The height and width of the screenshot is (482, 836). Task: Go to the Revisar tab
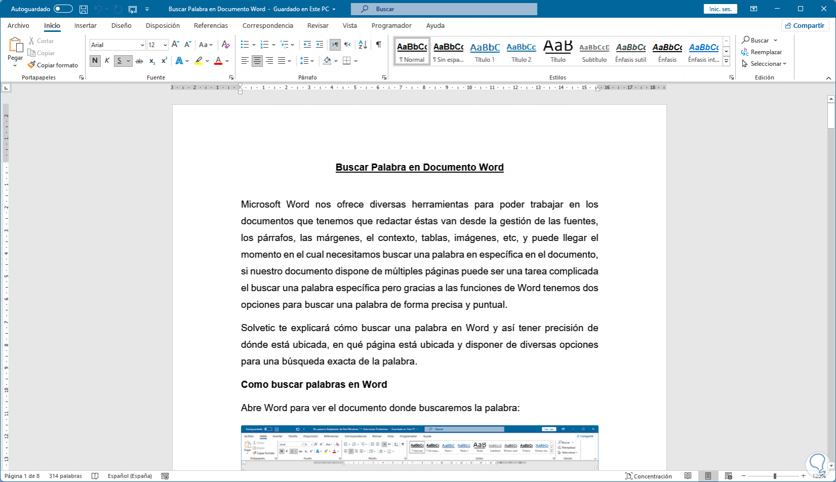pos(318,25)
